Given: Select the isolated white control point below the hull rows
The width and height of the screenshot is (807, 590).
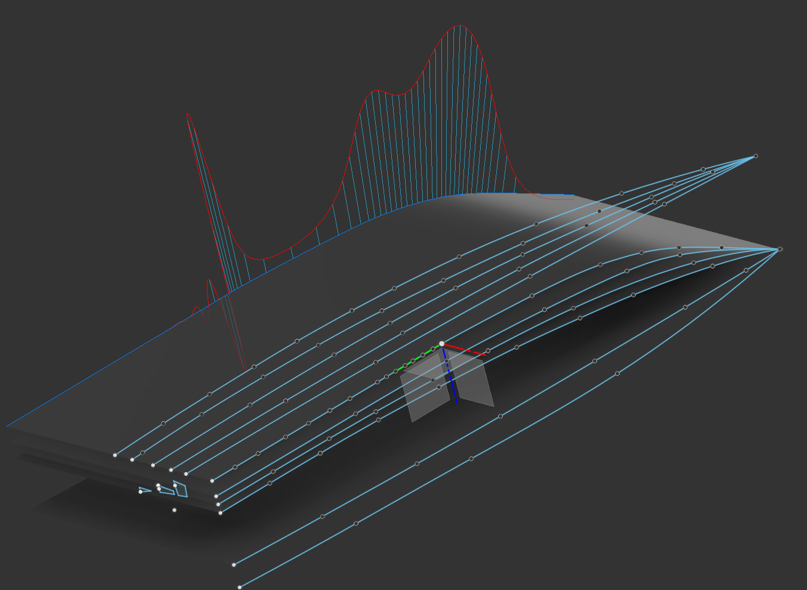Looking at the screenshot, I should pos(175,510).
